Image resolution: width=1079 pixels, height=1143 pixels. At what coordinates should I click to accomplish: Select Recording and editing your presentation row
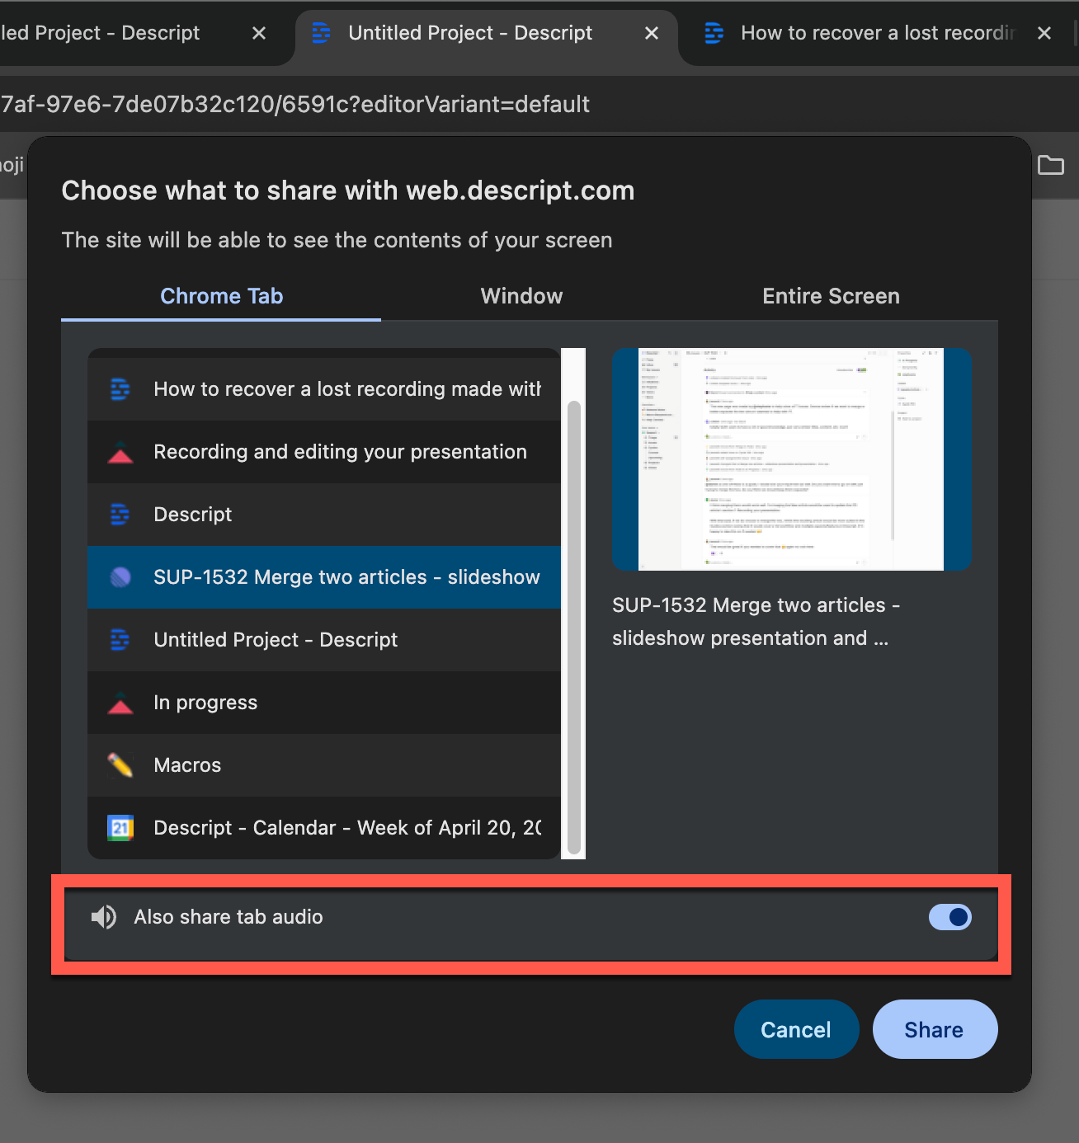pyautogui.click(x=324, y=452)
